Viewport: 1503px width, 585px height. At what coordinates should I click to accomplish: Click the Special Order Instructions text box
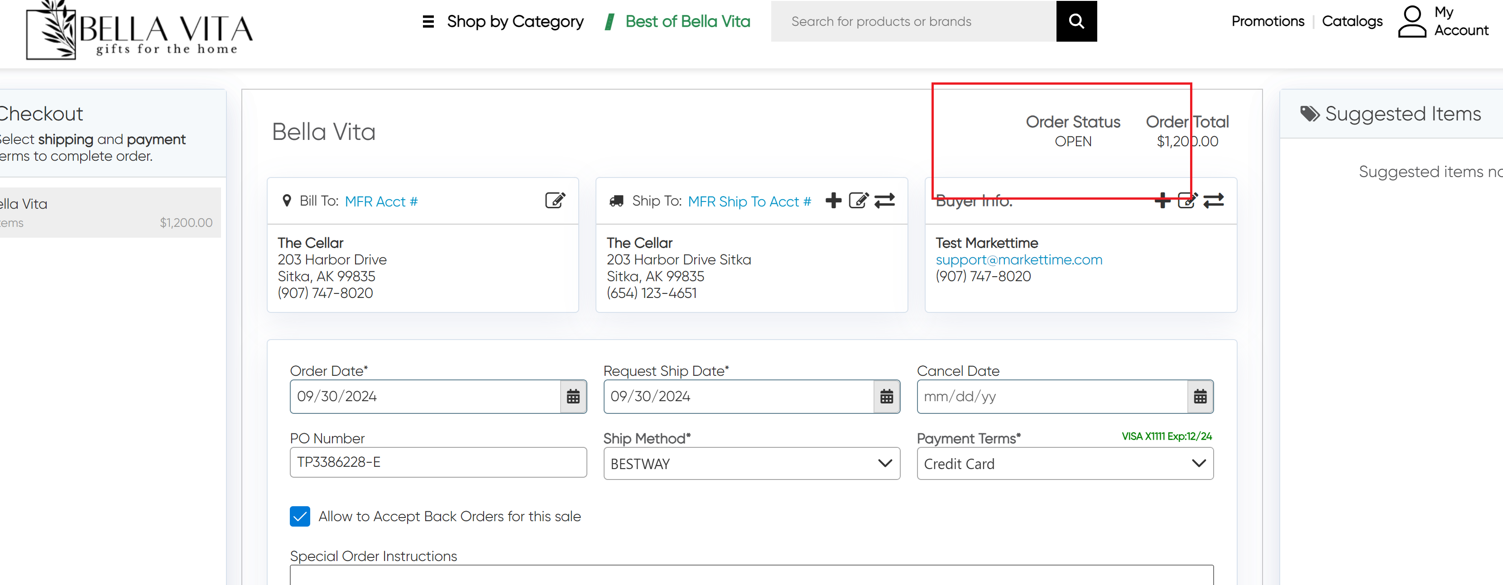click(752, 575)
